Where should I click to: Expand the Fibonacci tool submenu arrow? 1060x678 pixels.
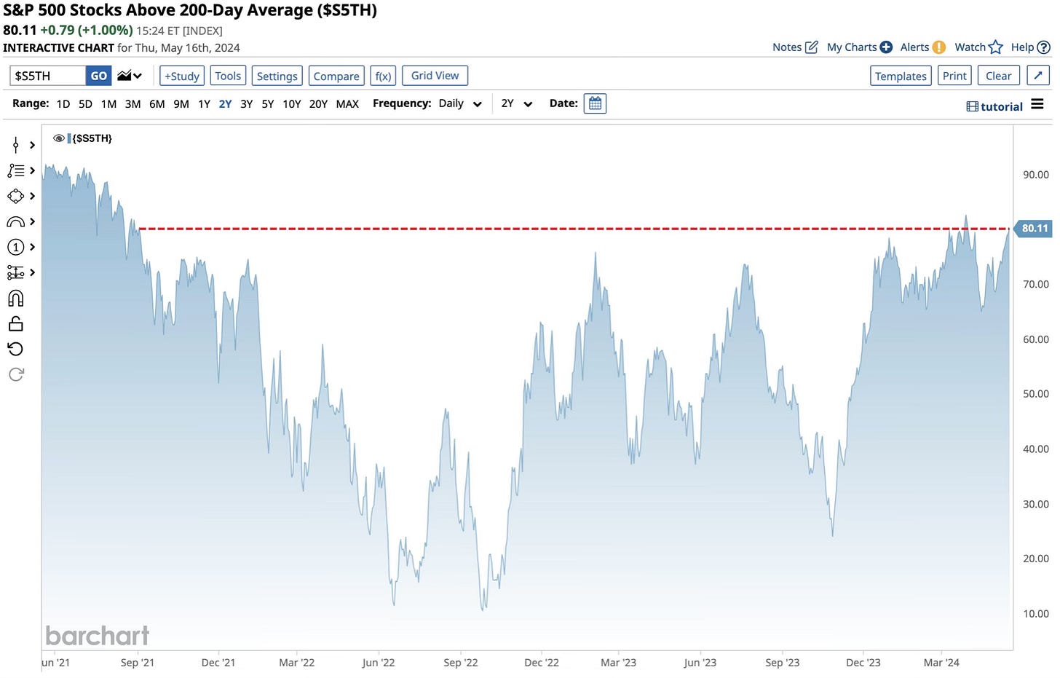[32, 272]
